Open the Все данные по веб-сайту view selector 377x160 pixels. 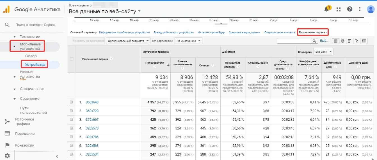point(105,11)
